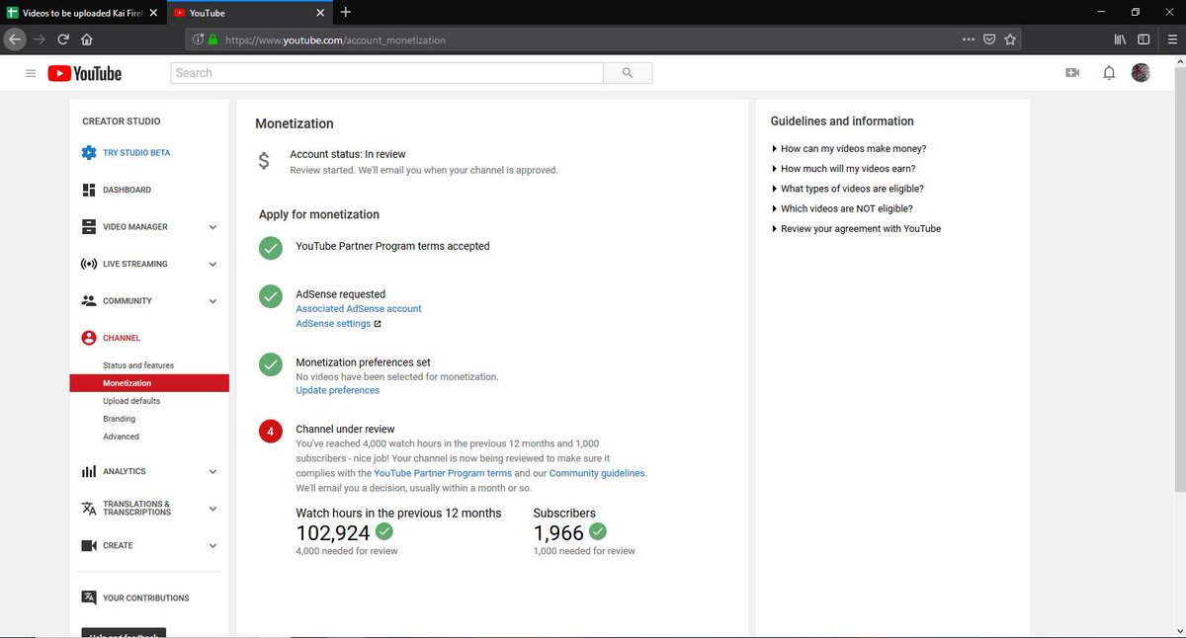
Task: Click the green check beside Subscribers count
Action: tap(598, 531)
